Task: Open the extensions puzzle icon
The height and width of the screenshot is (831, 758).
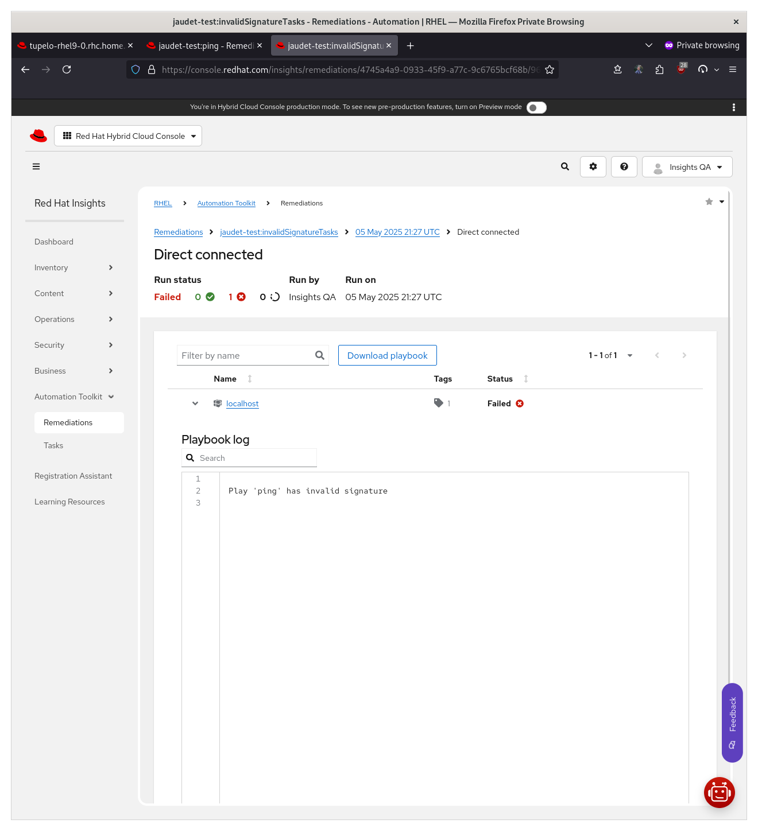Action: 659,69
